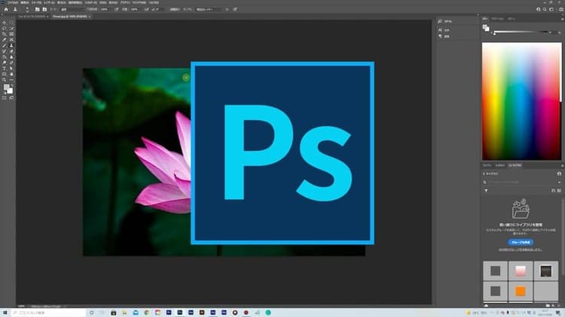Screen dimensions: 565x317
Task: Go back via Libraries panel chevron
Action: (x=484, y=174)
